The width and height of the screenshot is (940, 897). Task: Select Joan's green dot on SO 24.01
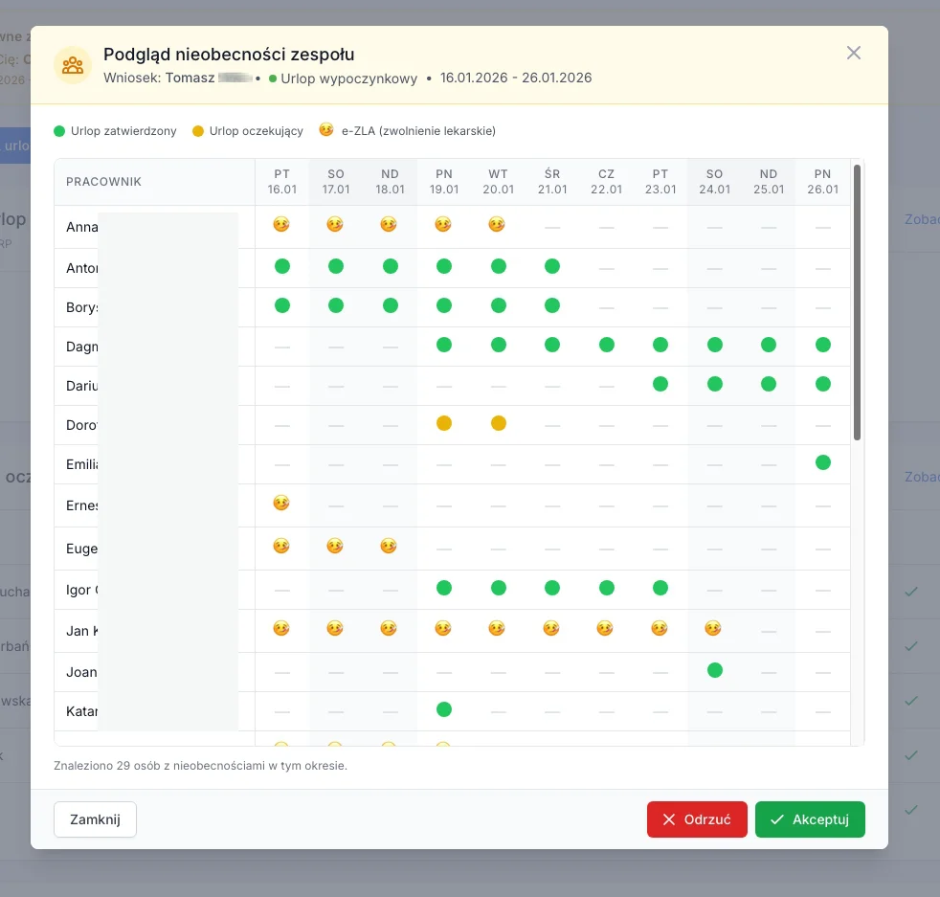[714, 670]
